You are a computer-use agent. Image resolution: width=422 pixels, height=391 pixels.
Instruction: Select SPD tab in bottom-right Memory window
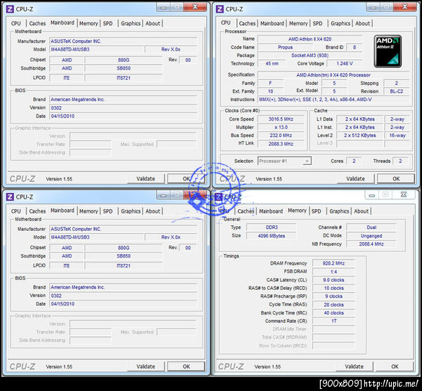(x=316, y=211)
